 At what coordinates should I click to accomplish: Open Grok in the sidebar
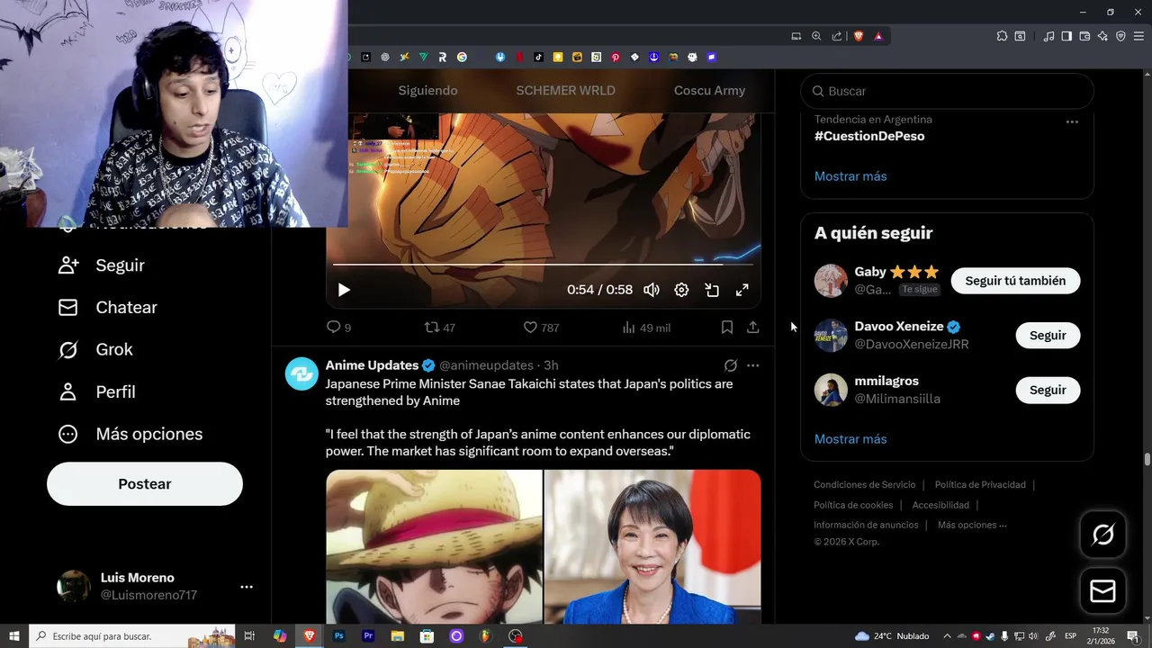95,350
